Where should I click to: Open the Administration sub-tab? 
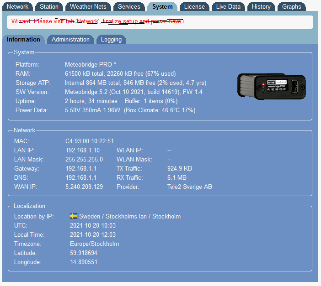70,39
